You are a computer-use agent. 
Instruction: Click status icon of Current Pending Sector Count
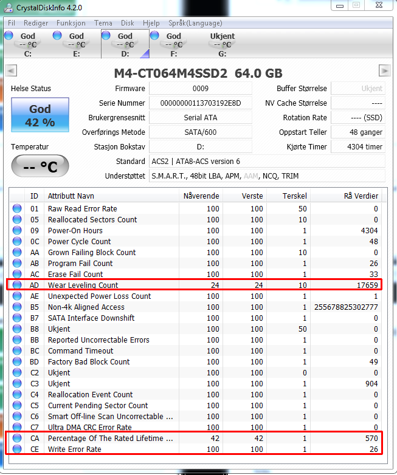pos(17,405)
